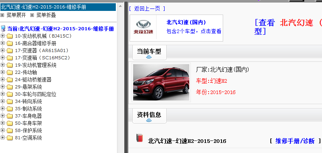The height and width of the screenshot is (153, 322).
Task: Click the 查看 北汽幻速 models heading link
Action: (x=288, y=27)
